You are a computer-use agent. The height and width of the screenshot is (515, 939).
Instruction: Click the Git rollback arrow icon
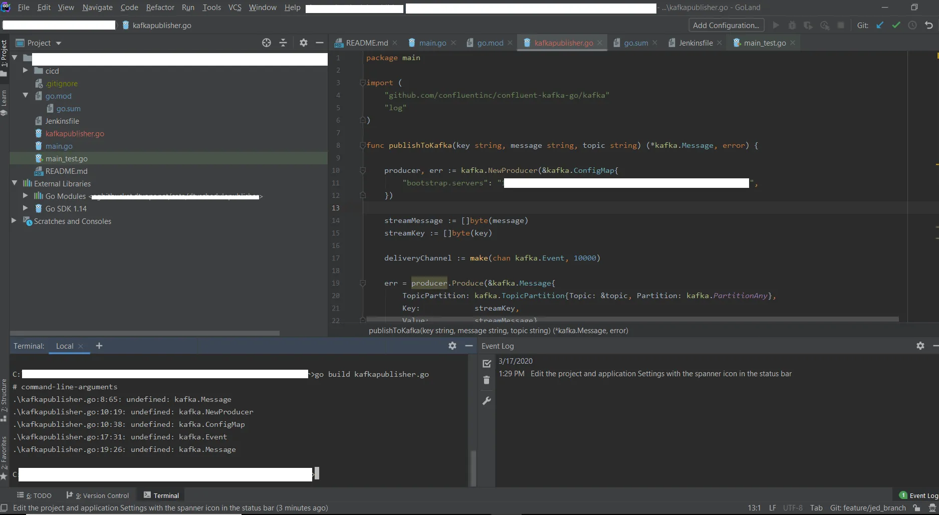[x=929, y=26]
